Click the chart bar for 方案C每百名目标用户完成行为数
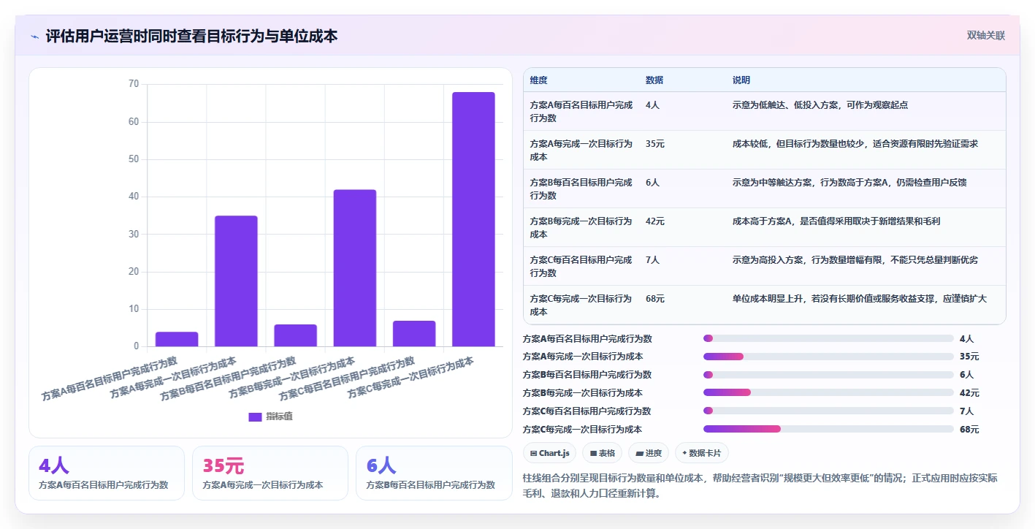The width and height of the screenshot is (1035, 529). [x=414, y=333]
